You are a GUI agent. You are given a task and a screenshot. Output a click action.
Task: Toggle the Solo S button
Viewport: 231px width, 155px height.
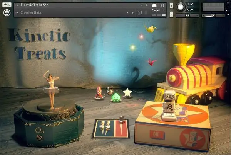171,5
